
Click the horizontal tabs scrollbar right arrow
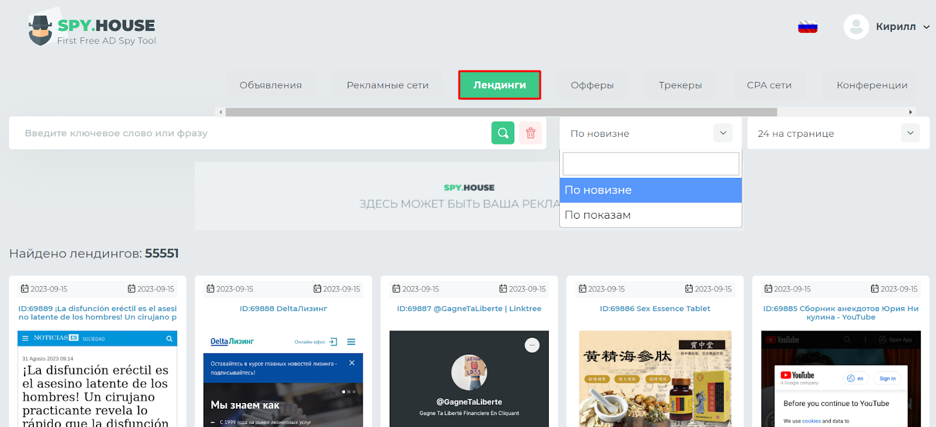pos(910,112)
